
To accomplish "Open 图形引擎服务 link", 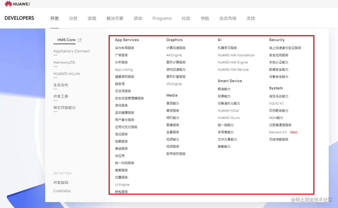I will [176, 77].
